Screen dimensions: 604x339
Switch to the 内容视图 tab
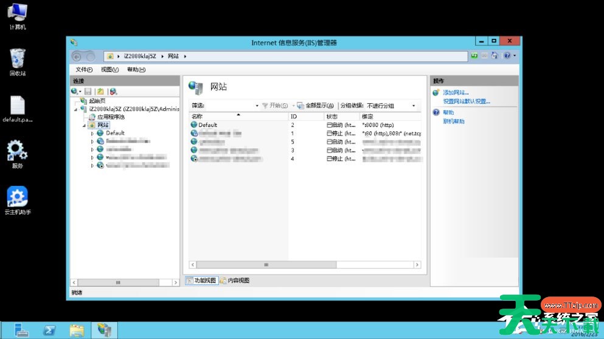[235, 281]
